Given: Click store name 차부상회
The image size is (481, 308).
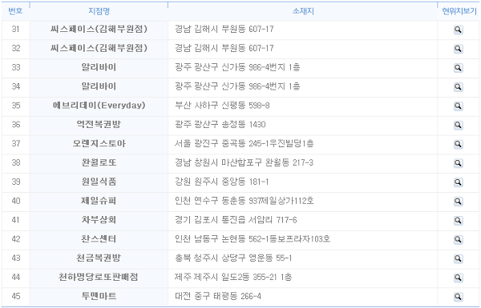Looking at the screenshot, I should point(99,220).
